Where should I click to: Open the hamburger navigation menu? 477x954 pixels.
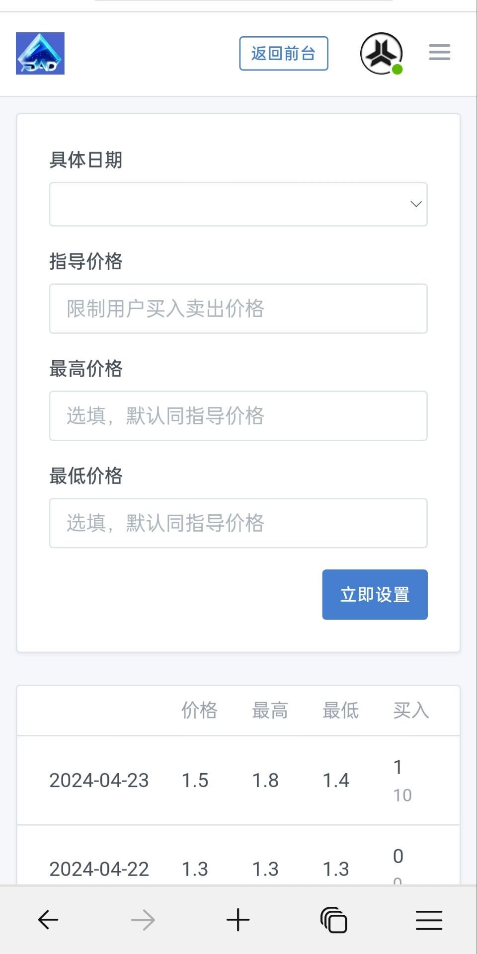[x=440, y=52]
